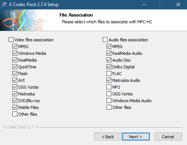Viewport: 187px width, 145px height.
Task: Go back with the < Back button
Action: point(108,137)
